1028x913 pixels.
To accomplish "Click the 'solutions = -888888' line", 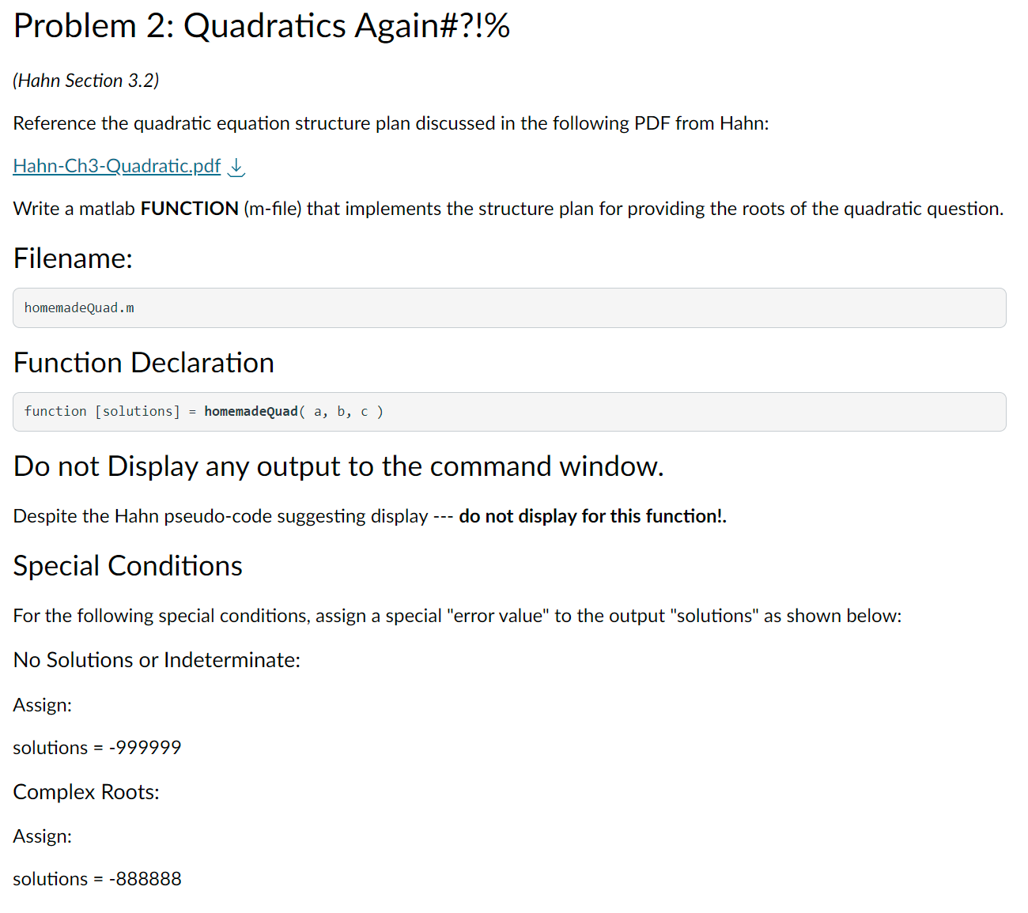I will (97, 879).
